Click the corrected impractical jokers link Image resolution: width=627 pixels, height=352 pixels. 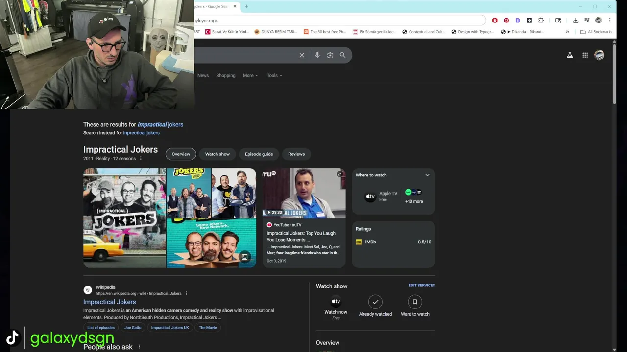coord(160,124)
